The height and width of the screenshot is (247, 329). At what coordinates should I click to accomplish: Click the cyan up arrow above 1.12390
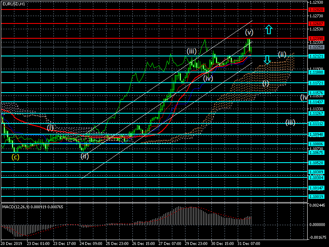pyautogui.click(x=269, y=30)
